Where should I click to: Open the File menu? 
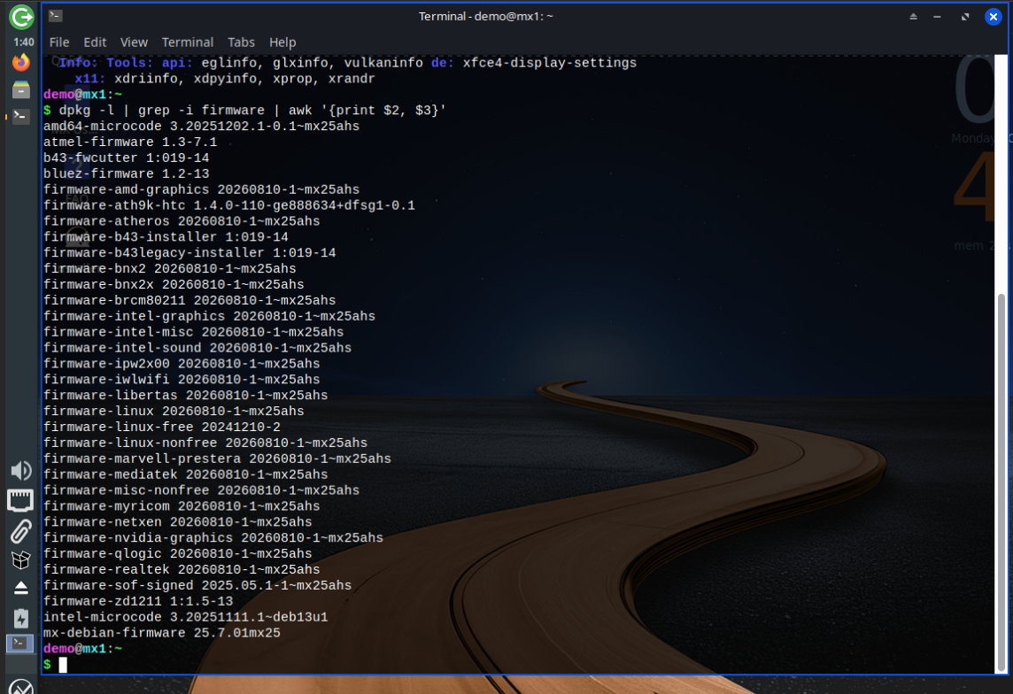[58, 42]
